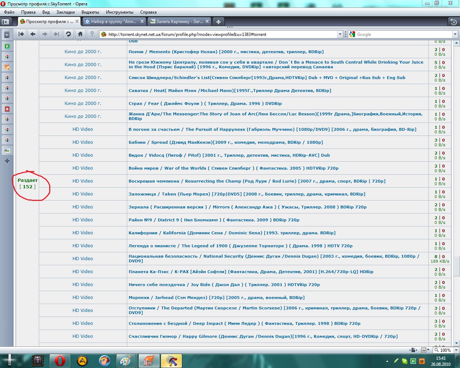The image size is (460, 368).
Task: Open the red star page sidebar panel
Action: tap(7, 109)
